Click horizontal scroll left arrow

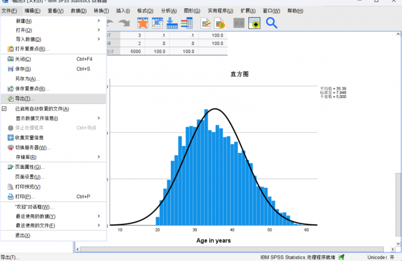click(77, 249)
